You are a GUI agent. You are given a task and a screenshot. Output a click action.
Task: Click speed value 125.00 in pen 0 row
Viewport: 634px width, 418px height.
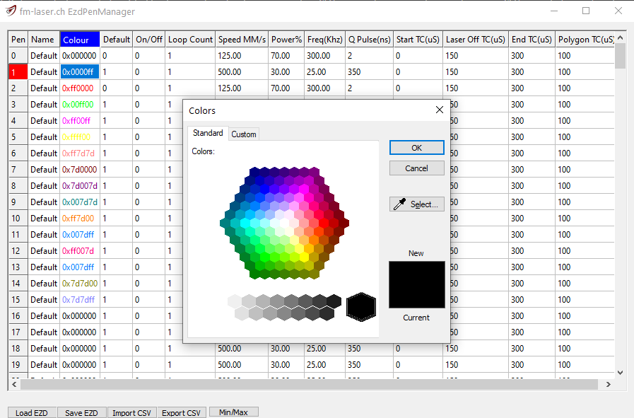pyautogui.click(x=242, y=55)
